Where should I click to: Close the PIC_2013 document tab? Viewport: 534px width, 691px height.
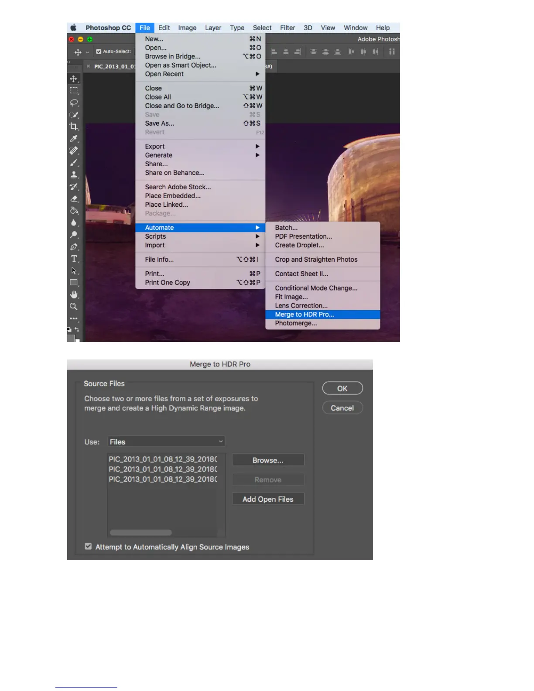click(x=89, y=66)
